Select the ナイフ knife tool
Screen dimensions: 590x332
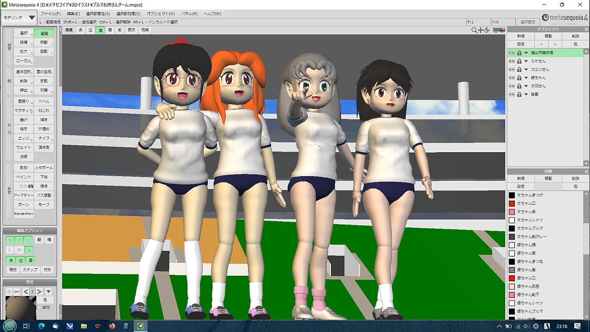click(x=44, y=138)
